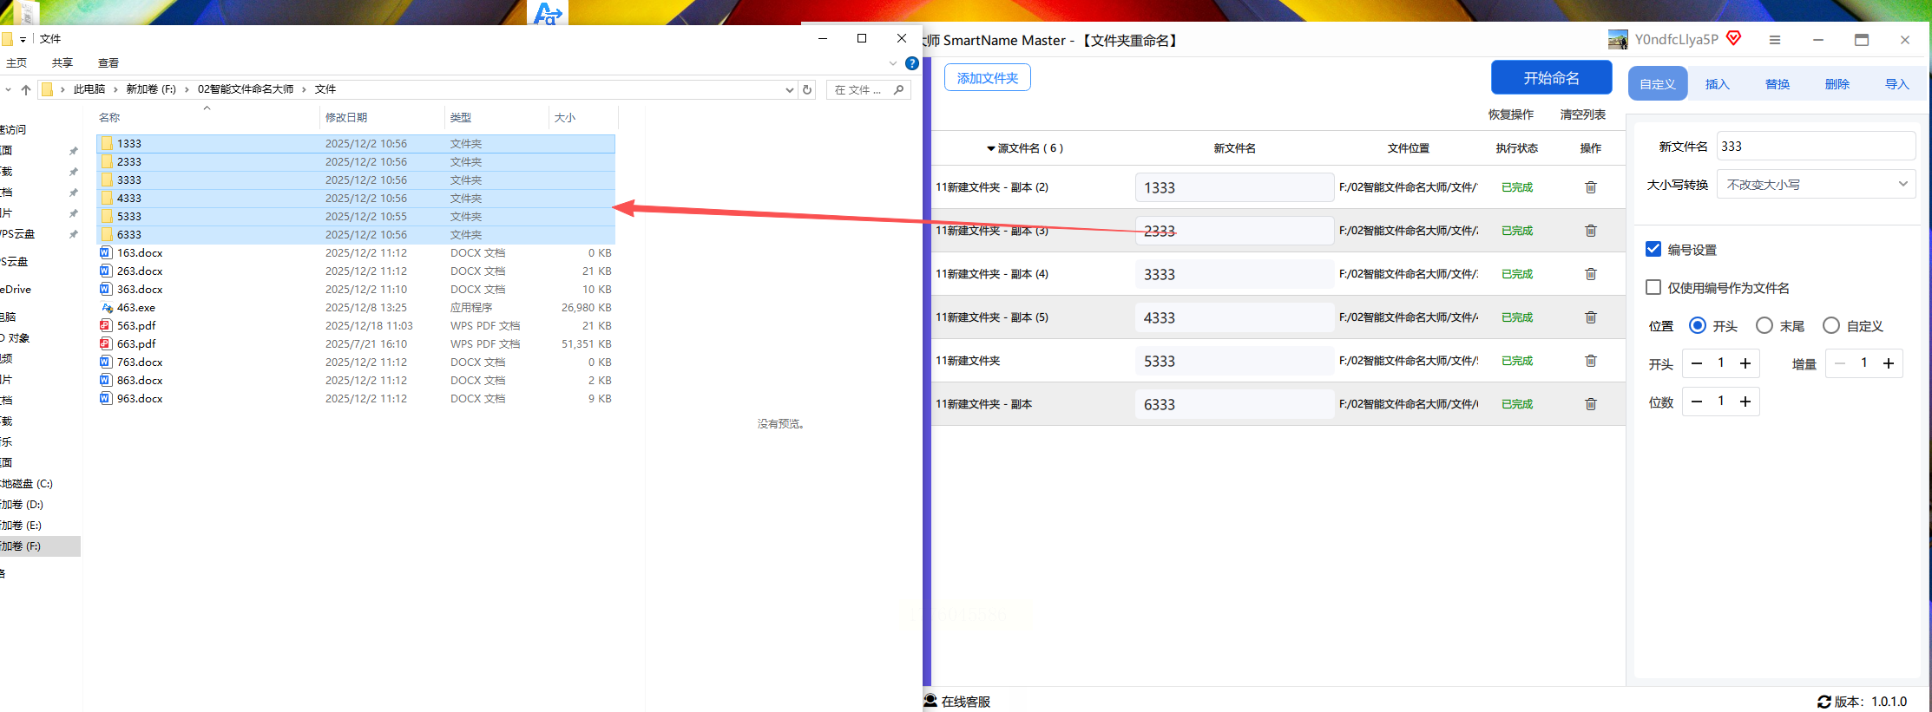Enable 仅使用编号作为文件名 checkbox
The image size is (1932, 712).
1653,288
